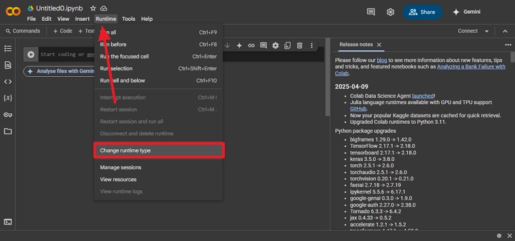
Task: Star the Untitled0.ipynb notebook
Action: [x=93, y=8]
